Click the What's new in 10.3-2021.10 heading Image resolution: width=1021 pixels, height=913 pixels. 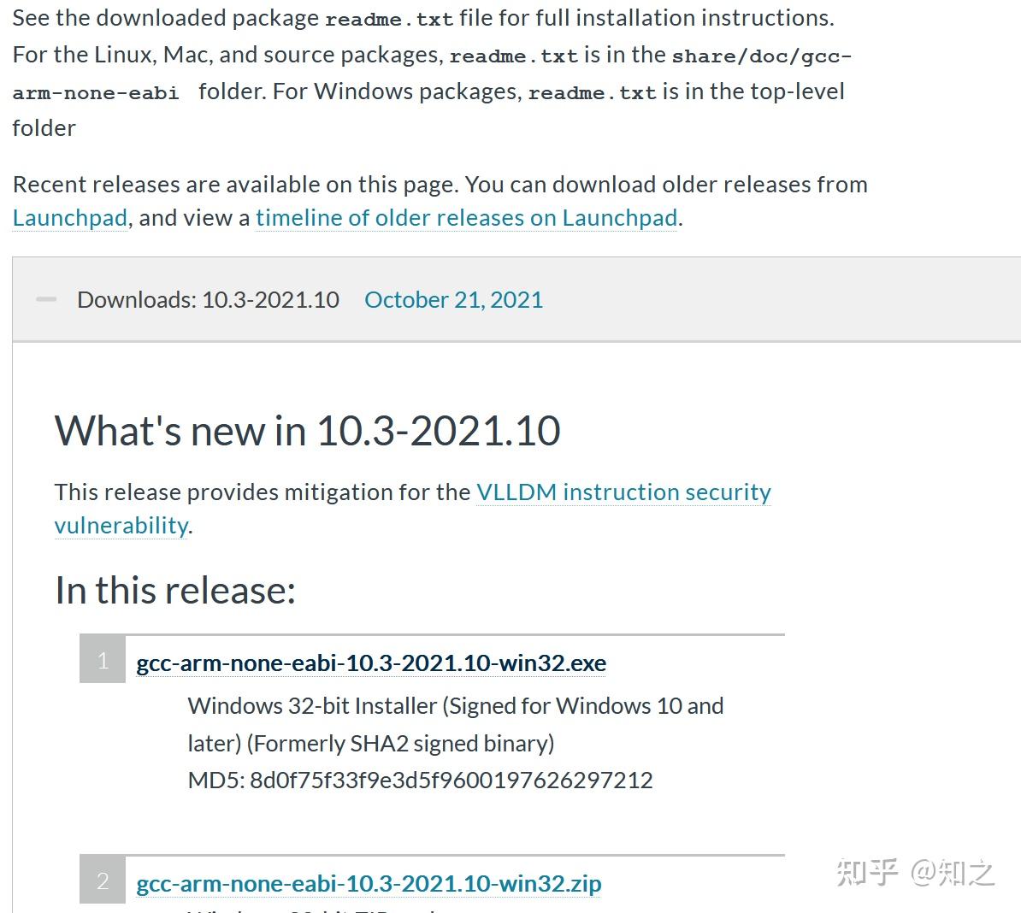click(308, 430)
